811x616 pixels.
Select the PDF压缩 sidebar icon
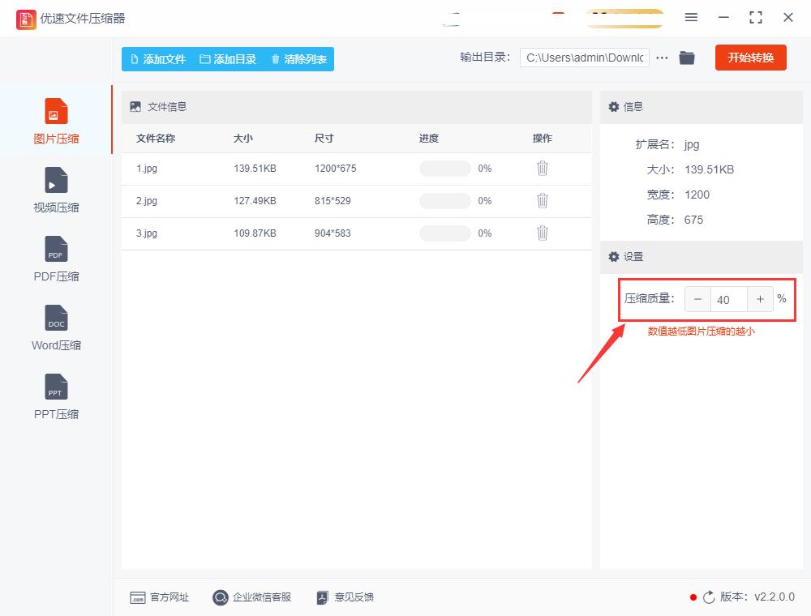pos(55,258)
